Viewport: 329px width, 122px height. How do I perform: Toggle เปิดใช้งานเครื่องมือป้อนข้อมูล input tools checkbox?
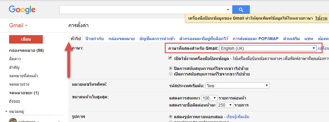tap(170, 58)
